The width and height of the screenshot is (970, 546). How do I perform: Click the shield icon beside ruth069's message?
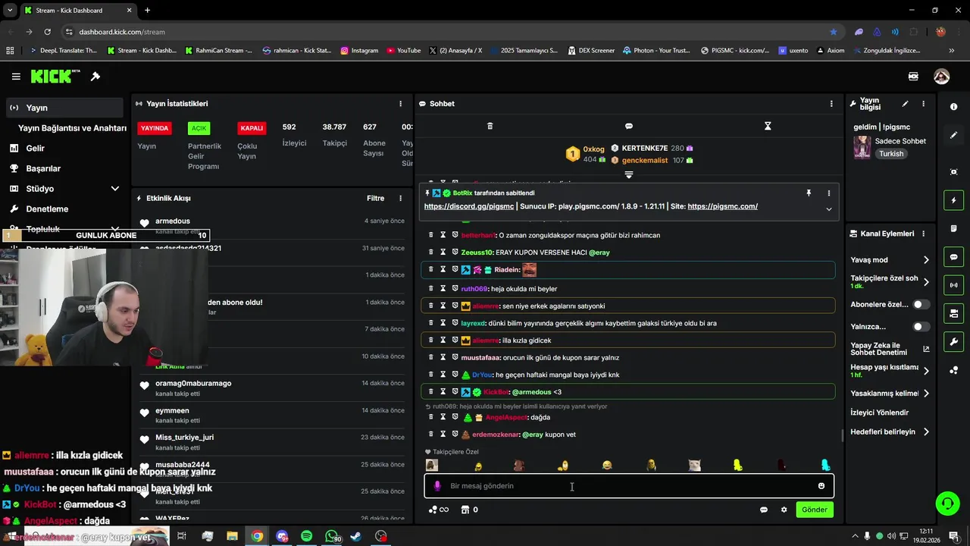(455, 289)
